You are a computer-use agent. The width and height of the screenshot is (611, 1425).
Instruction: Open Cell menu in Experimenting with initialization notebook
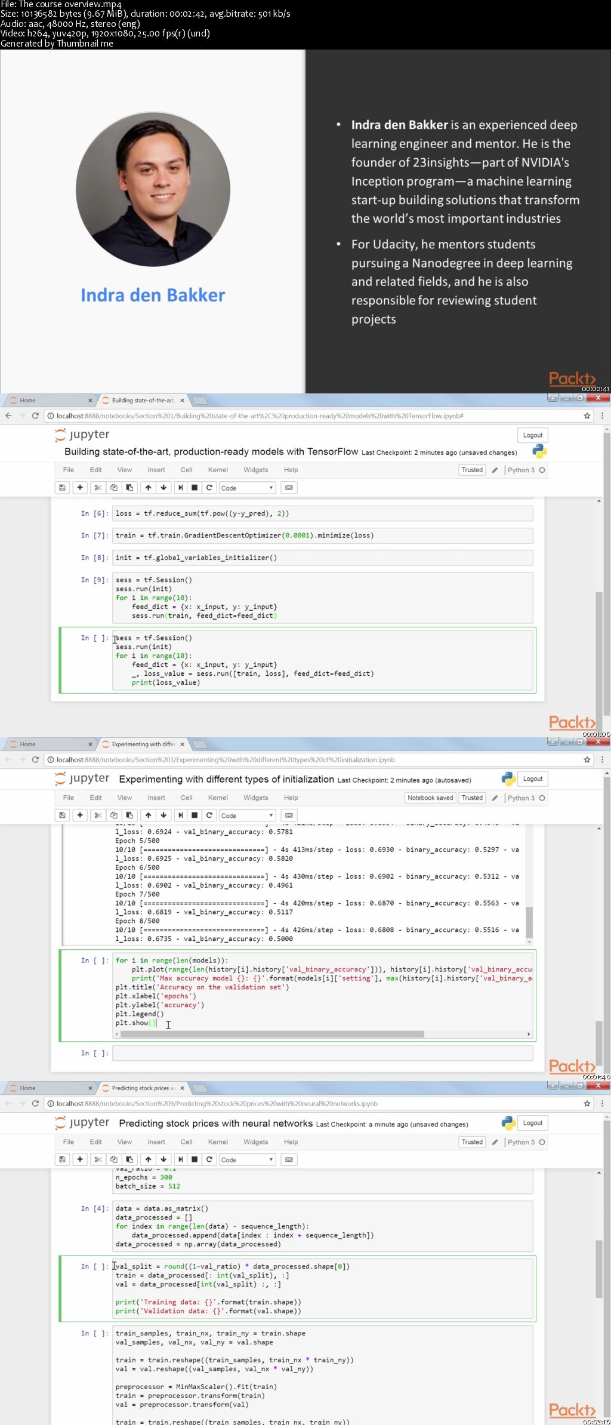pyautogui.click(x=186, y=798)
